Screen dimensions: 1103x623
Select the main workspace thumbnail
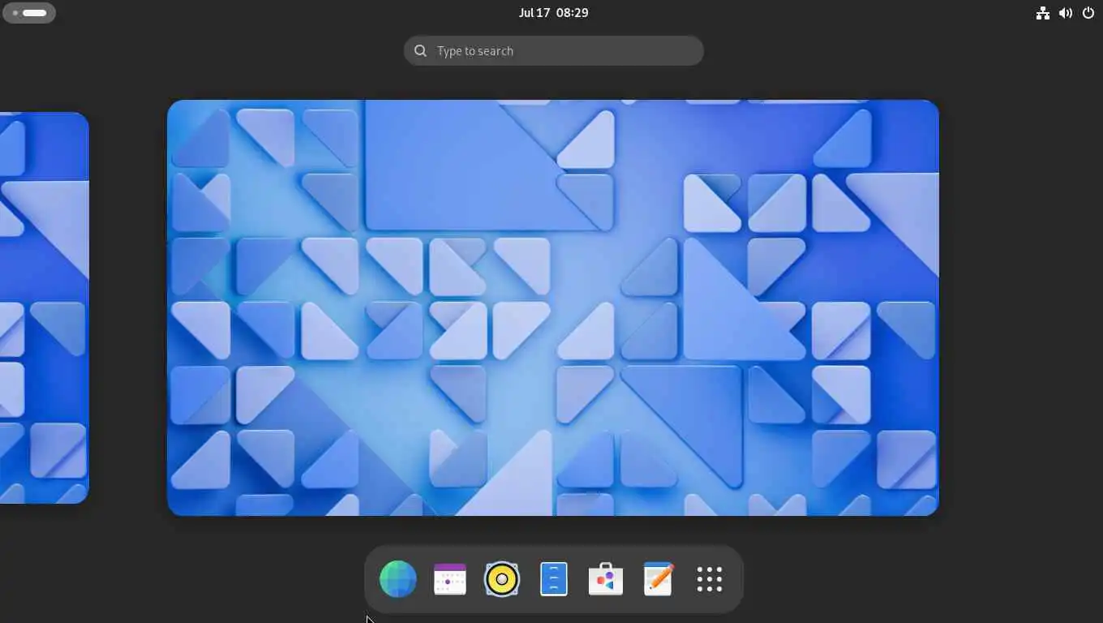(553, 307)
